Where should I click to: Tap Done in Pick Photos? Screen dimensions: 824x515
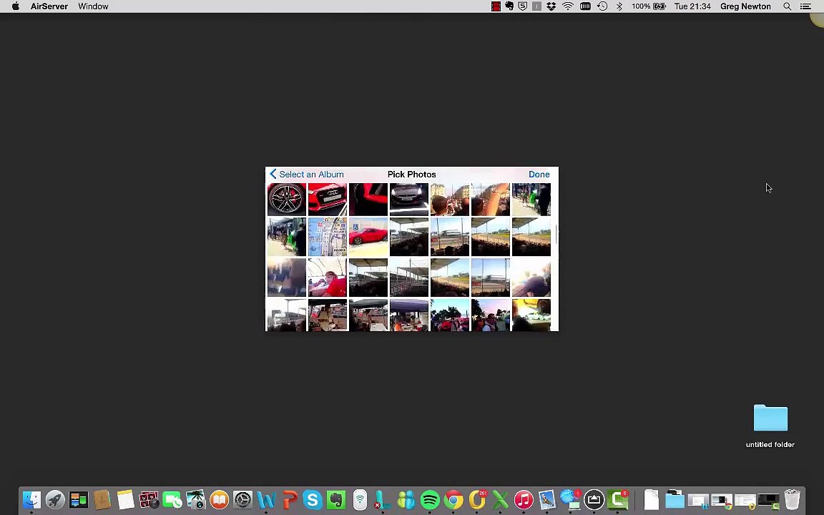point(539,175)
